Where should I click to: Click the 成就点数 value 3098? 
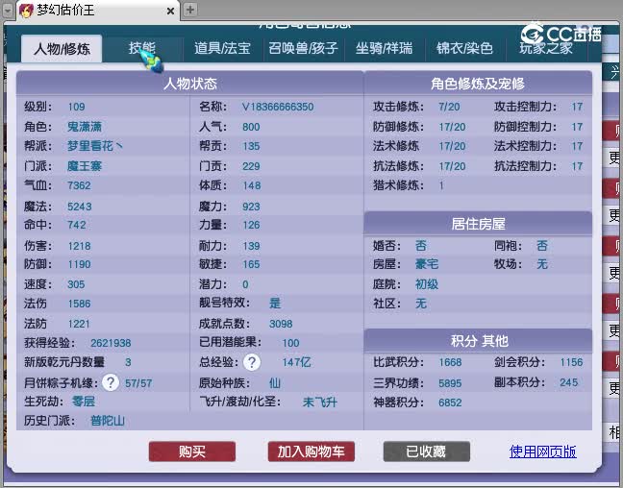coord(281,324)
